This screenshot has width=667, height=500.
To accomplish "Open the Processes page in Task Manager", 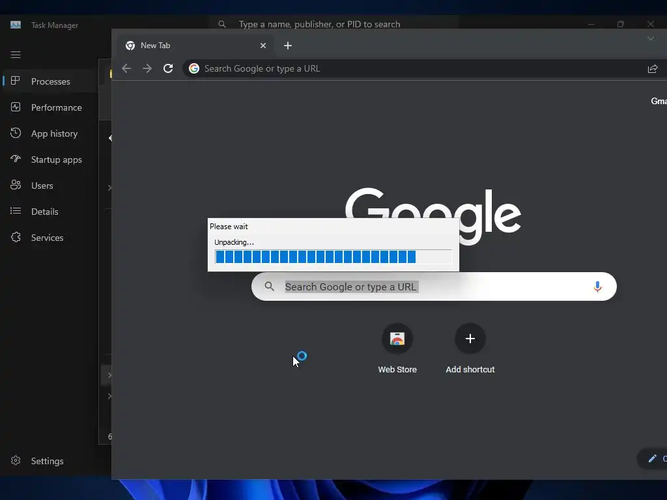I will pos(50,81).
